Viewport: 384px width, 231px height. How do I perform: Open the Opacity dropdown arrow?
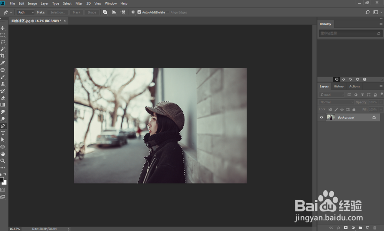(x=381, y=102)
